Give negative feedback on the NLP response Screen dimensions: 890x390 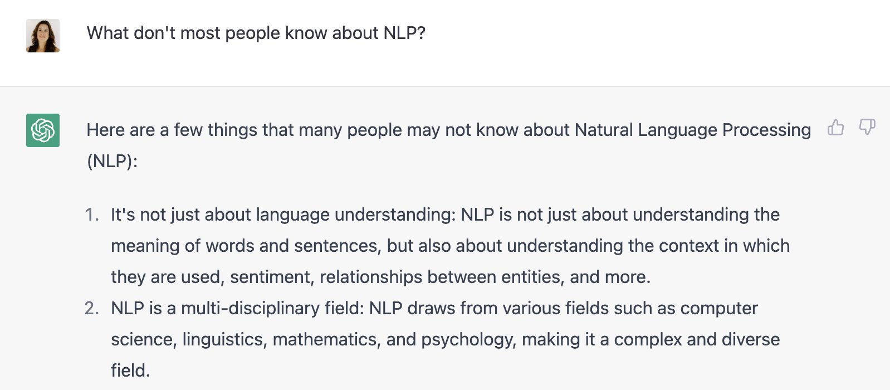click(x=867, y=128)
